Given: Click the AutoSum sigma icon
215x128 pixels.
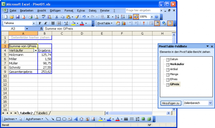Looking at the screenshot, I should (x=108, y=17).
